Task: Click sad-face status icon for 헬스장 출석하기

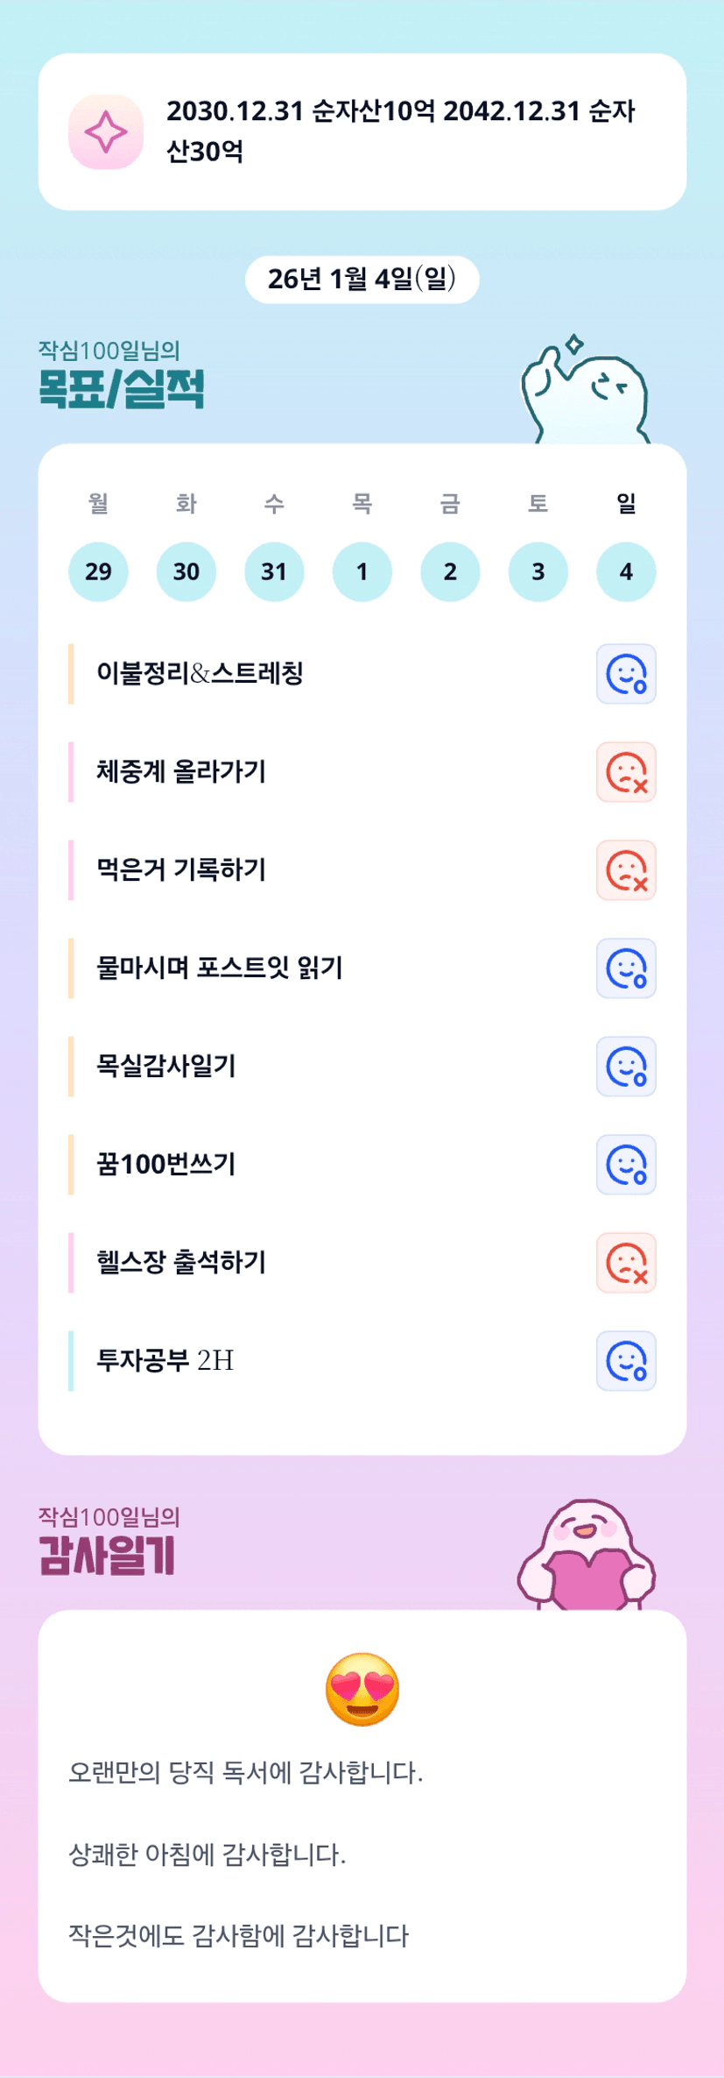Action: (x=626, y=1263)
